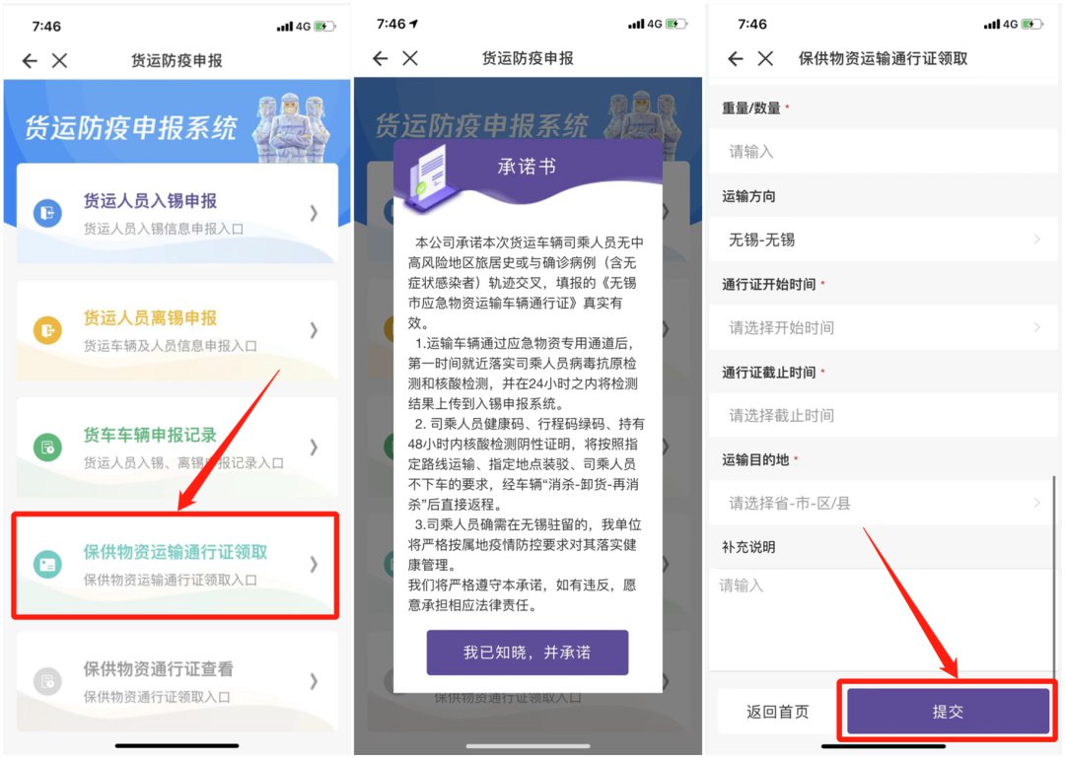Image resolution: width=1065 pixels, height=758 pixels.
Task: Tap teal card icon beside 保供物资运输通行证领取
Action: (x=47, y=565)
